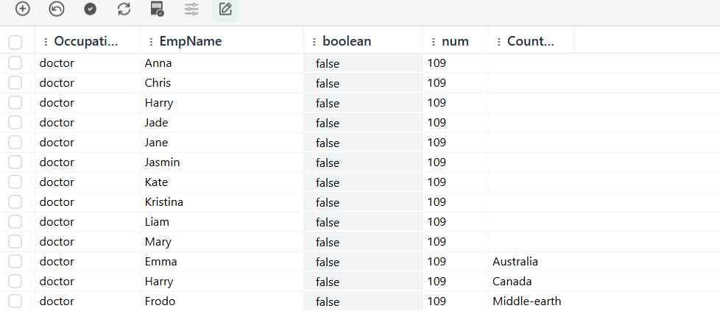720x311 pixels.
Task: Open Occupation column's three-dot menu
Action: click(46, 42)
